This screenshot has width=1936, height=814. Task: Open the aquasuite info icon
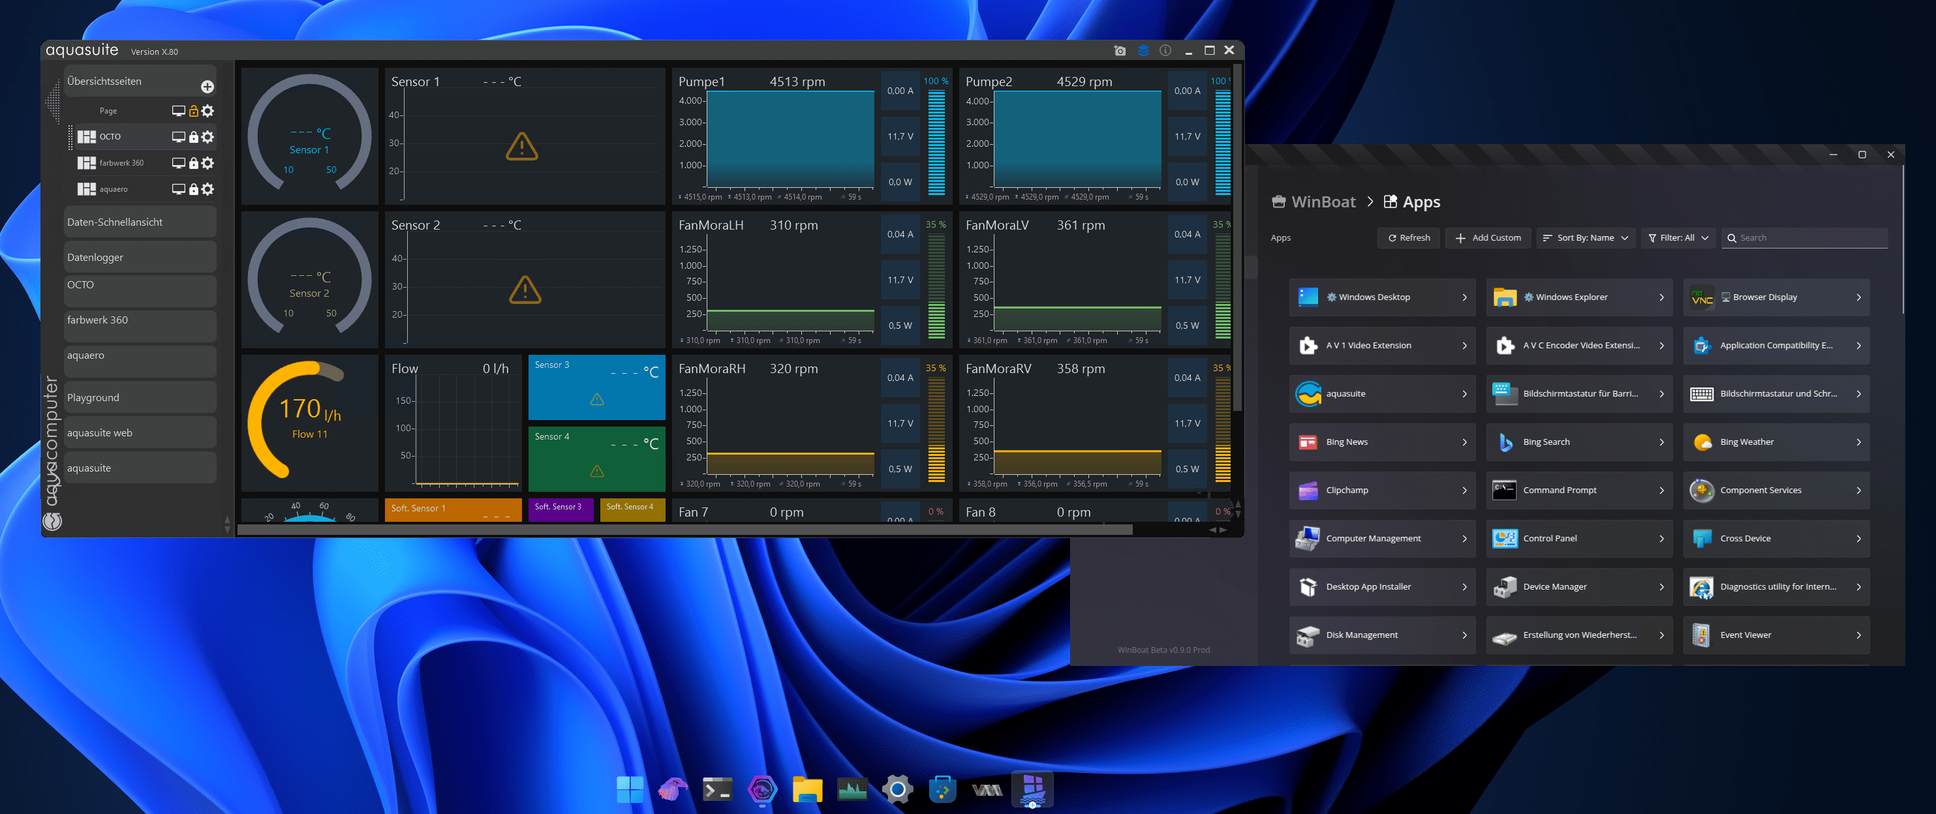(1165, 50)
